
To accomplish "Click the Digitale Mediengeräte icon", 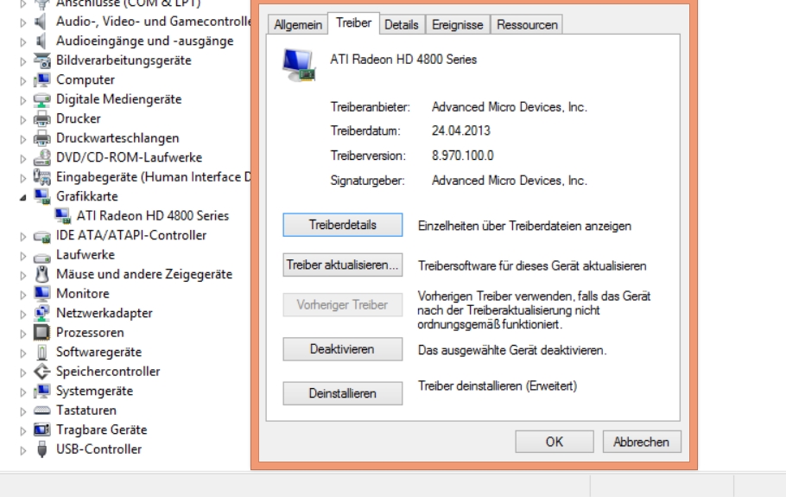I will pyautogui.click(x=41, y=99).
